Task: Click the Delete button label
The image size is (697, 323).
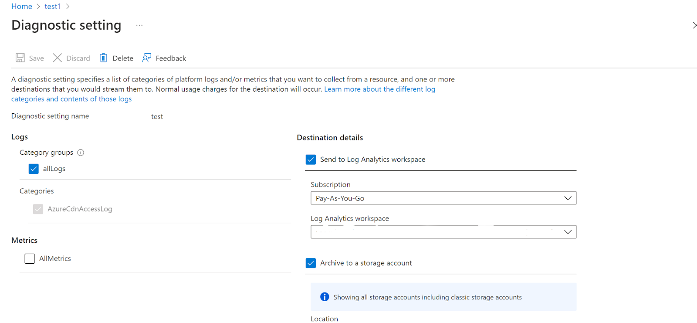Action: coord(123,58)
